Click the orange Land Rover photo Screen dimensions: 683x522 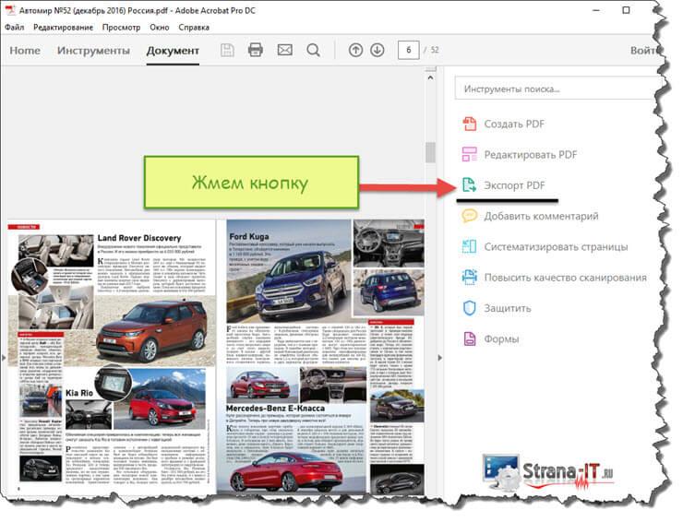[x=152, y=331]
